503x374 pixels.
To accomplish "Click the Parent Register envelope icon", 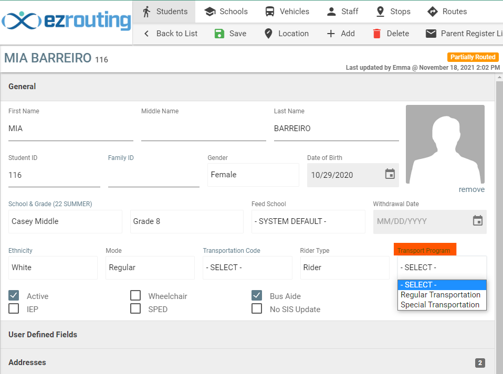I will (x=431, y=34).
